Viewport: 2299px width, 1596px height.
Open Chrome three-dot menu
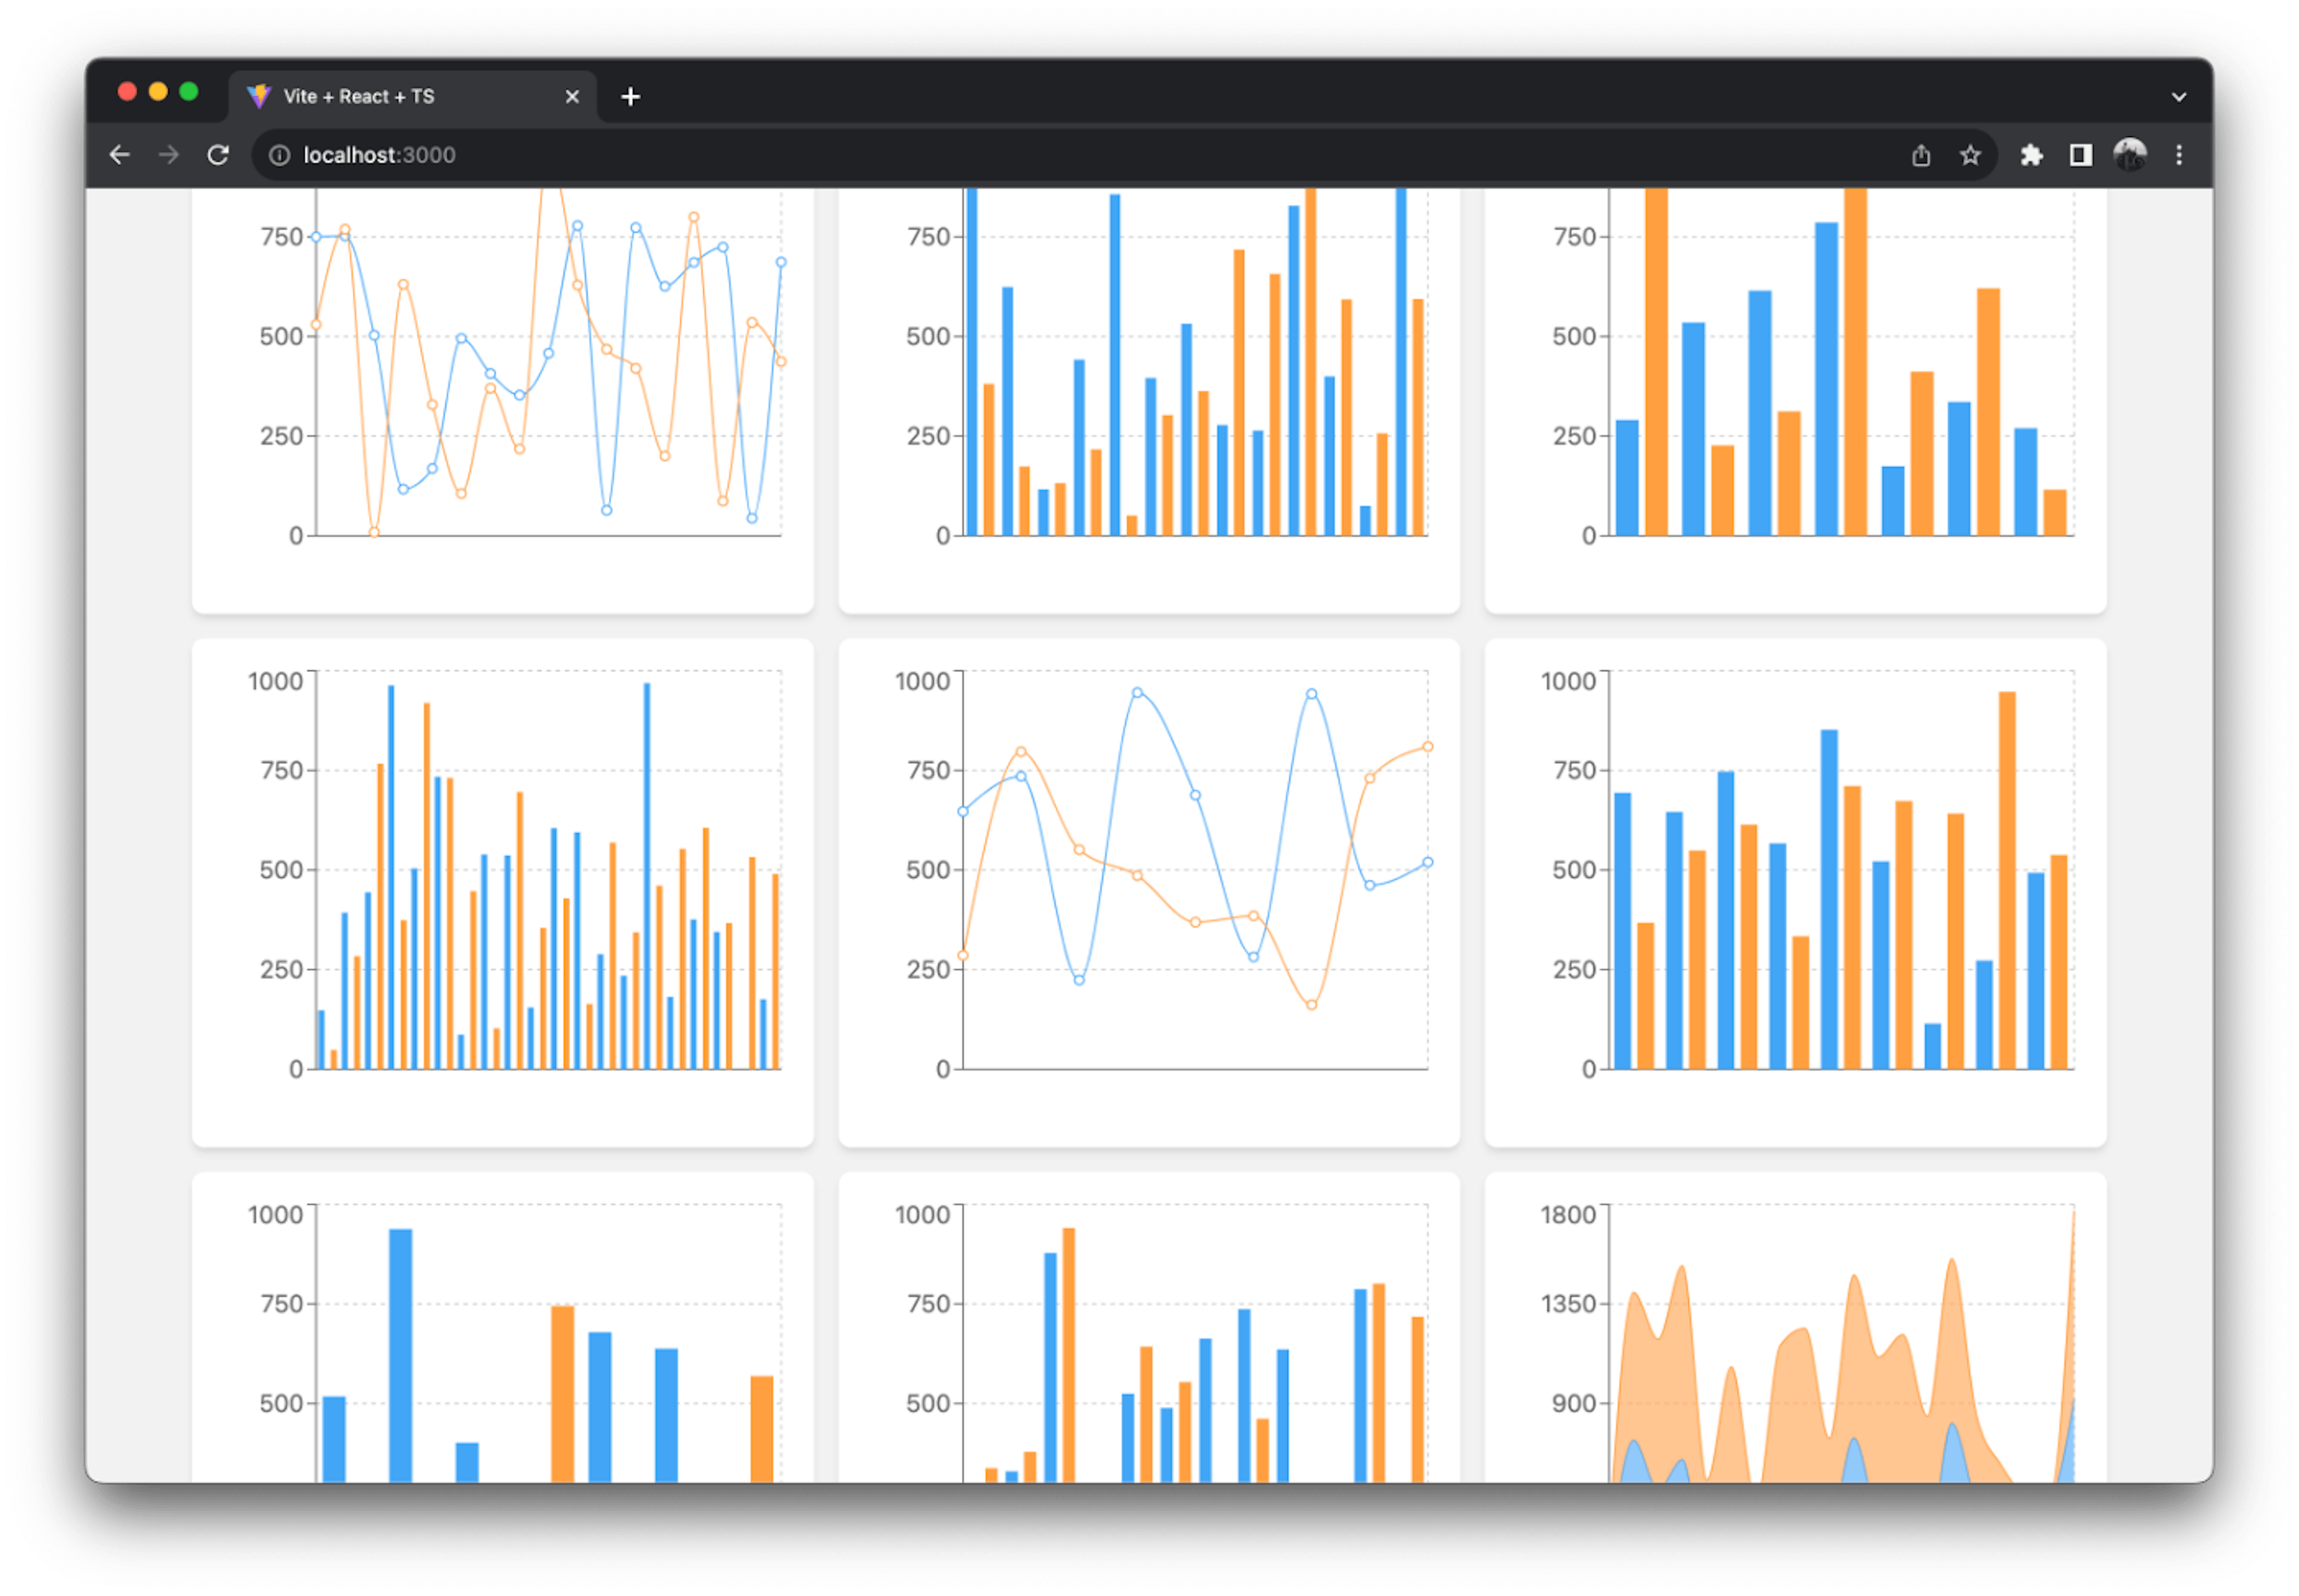click(x=2178, y=155)
